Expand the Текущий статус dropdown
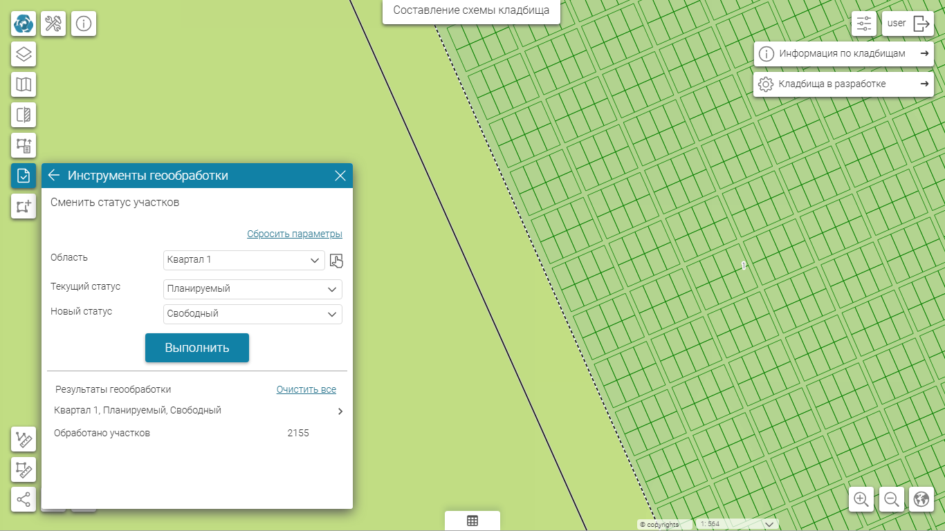 [x=253, y=289]
